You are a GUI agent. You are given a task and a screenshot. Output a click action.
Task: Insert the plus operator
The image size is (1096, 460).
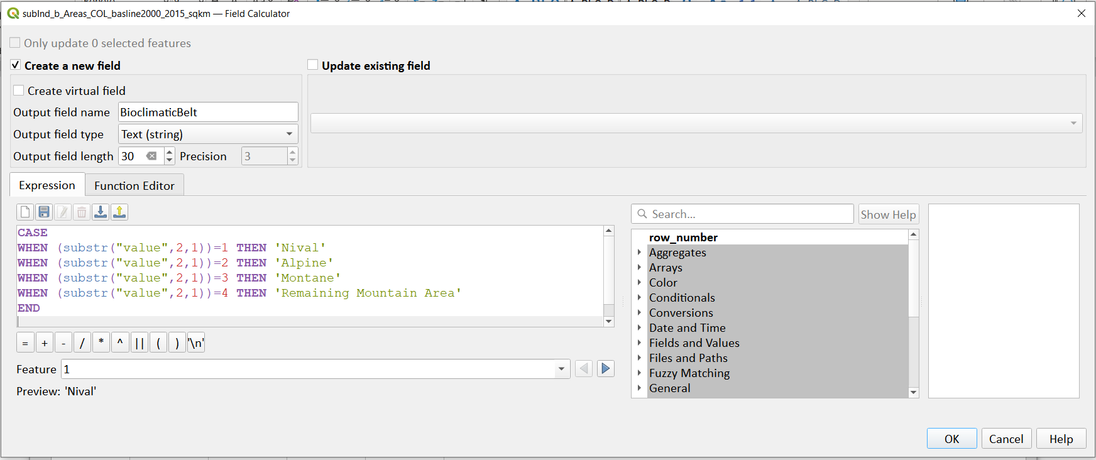45,343
